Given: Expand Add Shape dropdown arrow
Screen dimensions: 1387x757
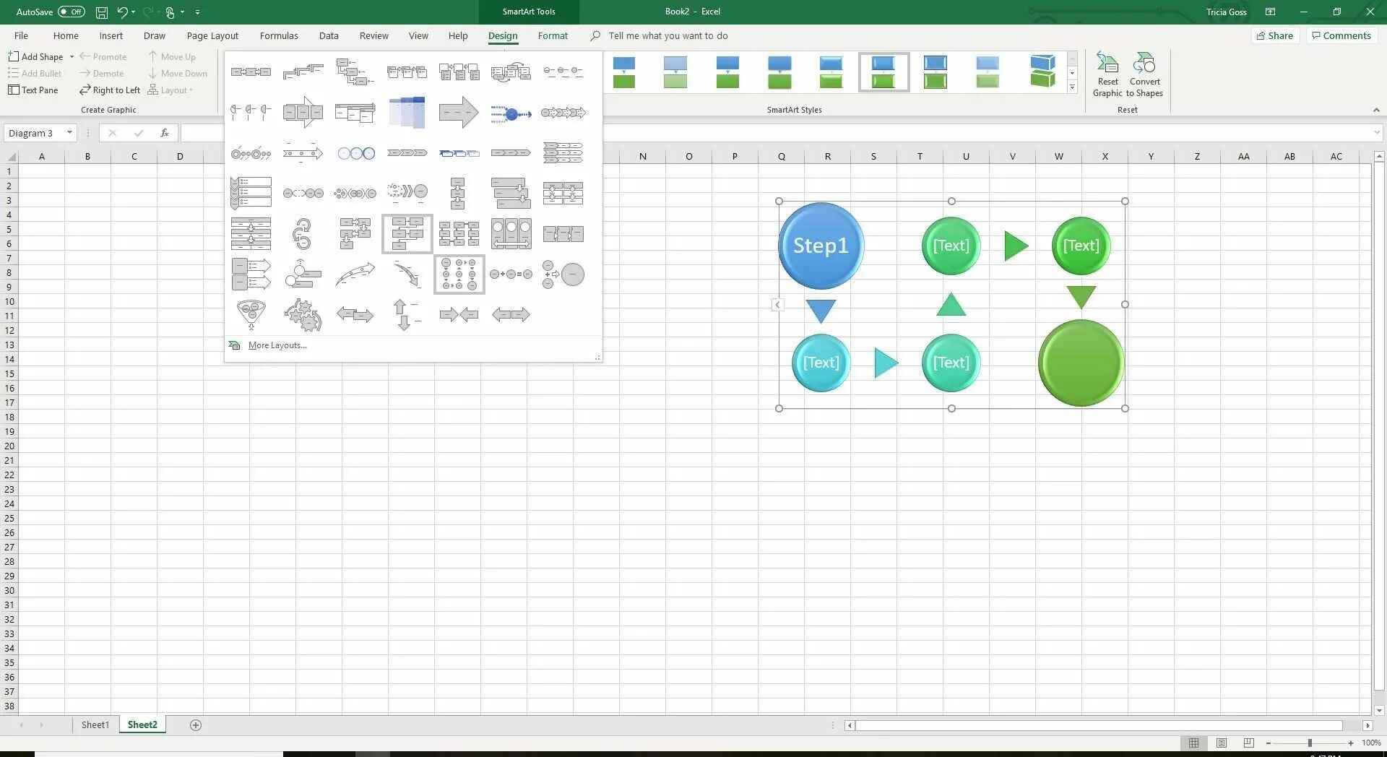Looking at the screenshot, I should coord(72,56).
